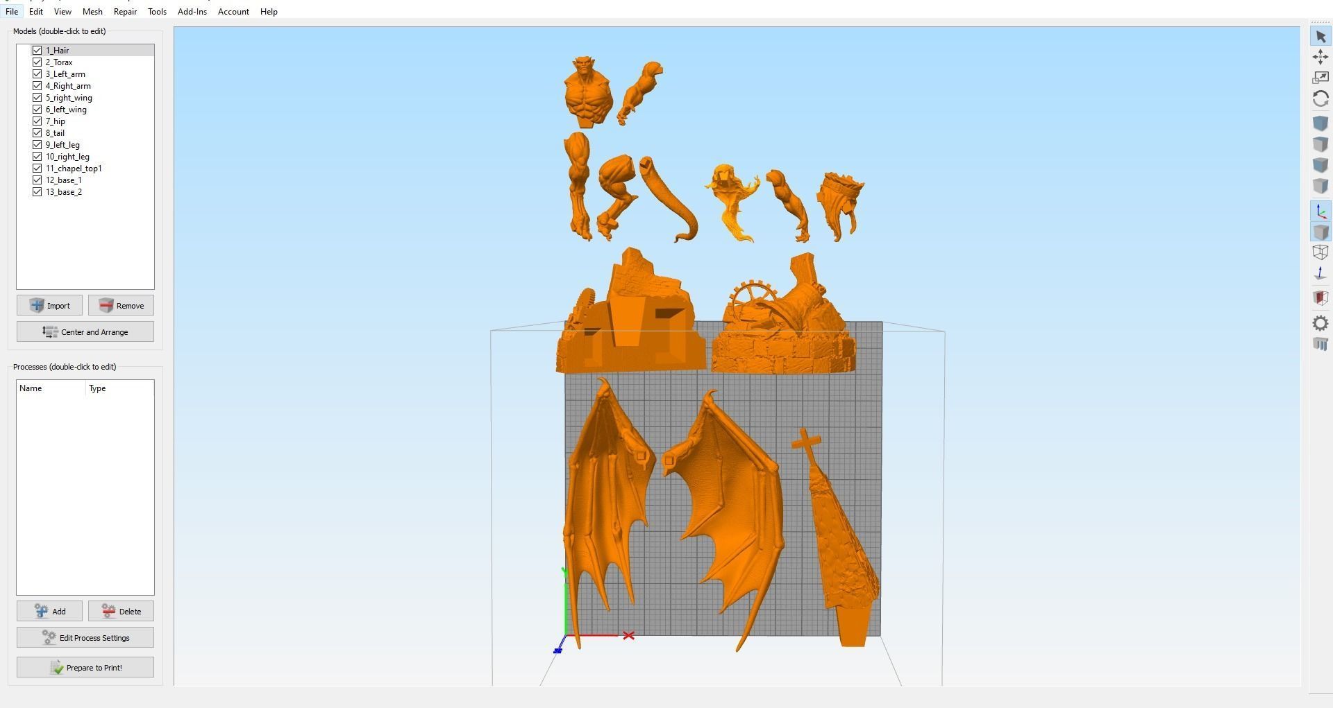Click Prepare to Print! button

pyautogui.click(x=85, y=668)
